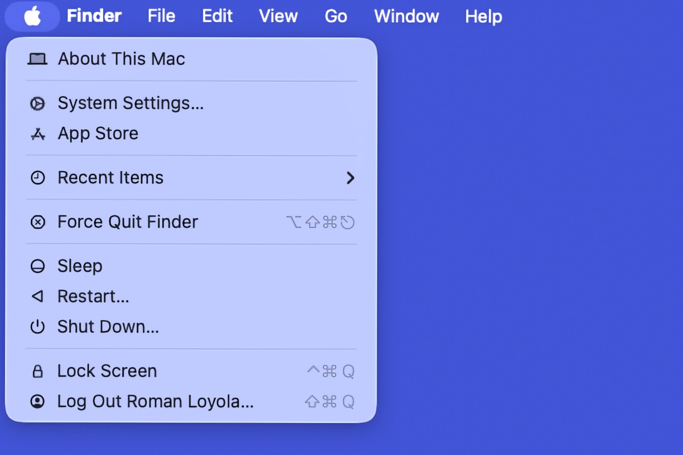Viewport: 683px width, 455px height.
Task: Click the clock icon beside Recent Items
Action: pyautogui.click(x=38, y=178)
